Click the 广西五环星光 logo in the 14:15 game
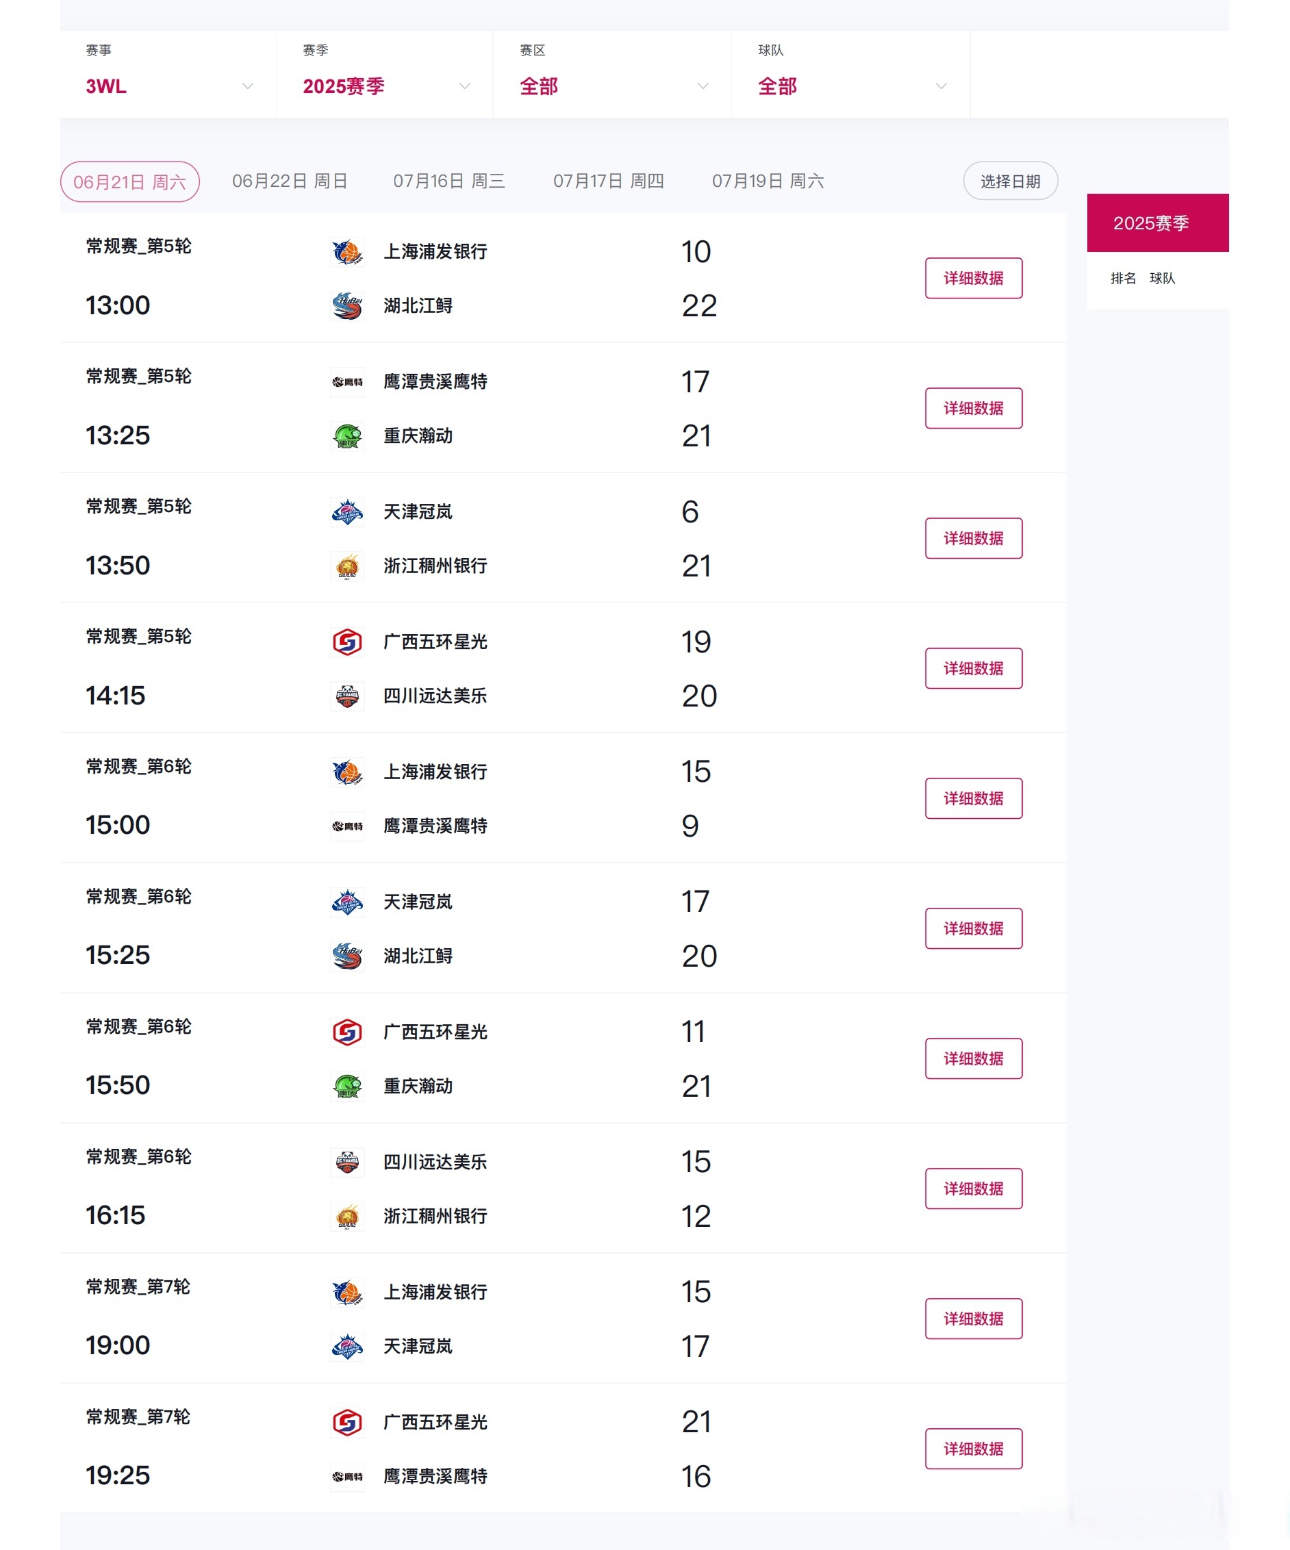 (347, 641)
